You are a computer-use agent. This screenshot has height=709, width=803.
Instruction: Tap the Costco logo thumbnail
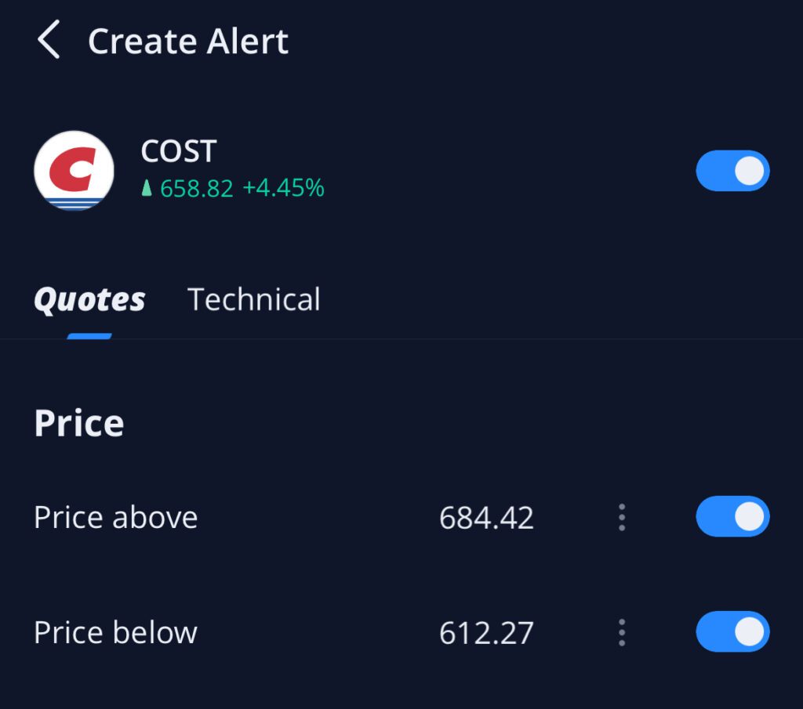74,171
